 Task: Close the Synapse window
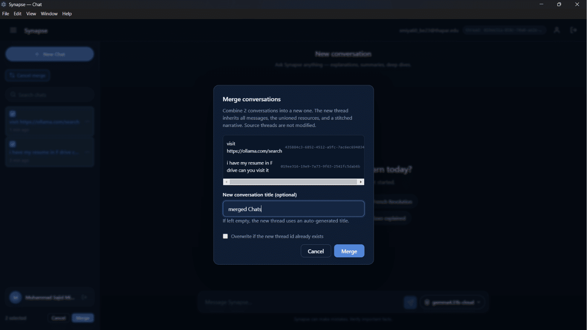(x=577, y=5)
